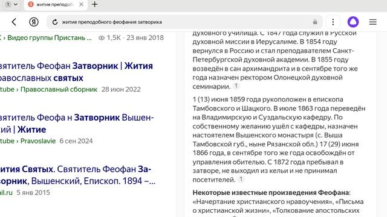Image resolution: width=387 pixels, height=217 pixels.
Task: Open Жития Святых. Святитель Феофан result
Action: (77, 175)
